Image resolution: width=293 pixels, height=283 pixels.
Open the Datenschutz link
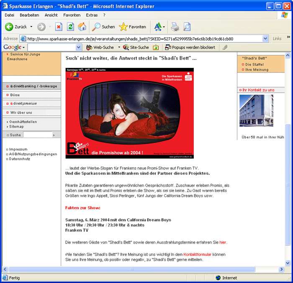[x=20, y=159]
